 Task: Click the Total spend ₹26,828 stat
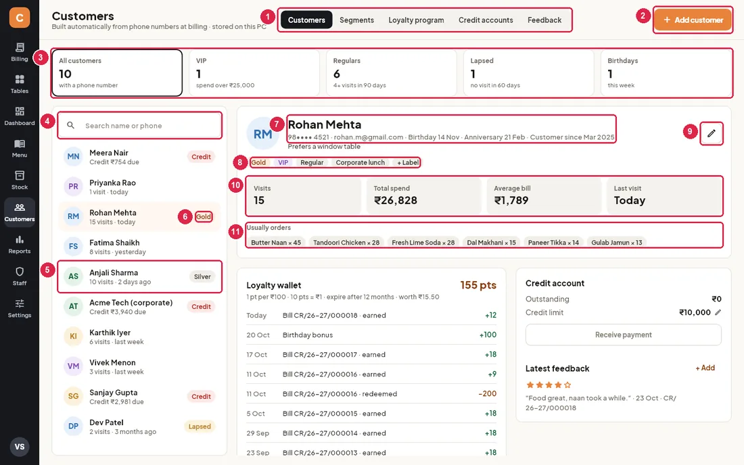pos(423,195)
